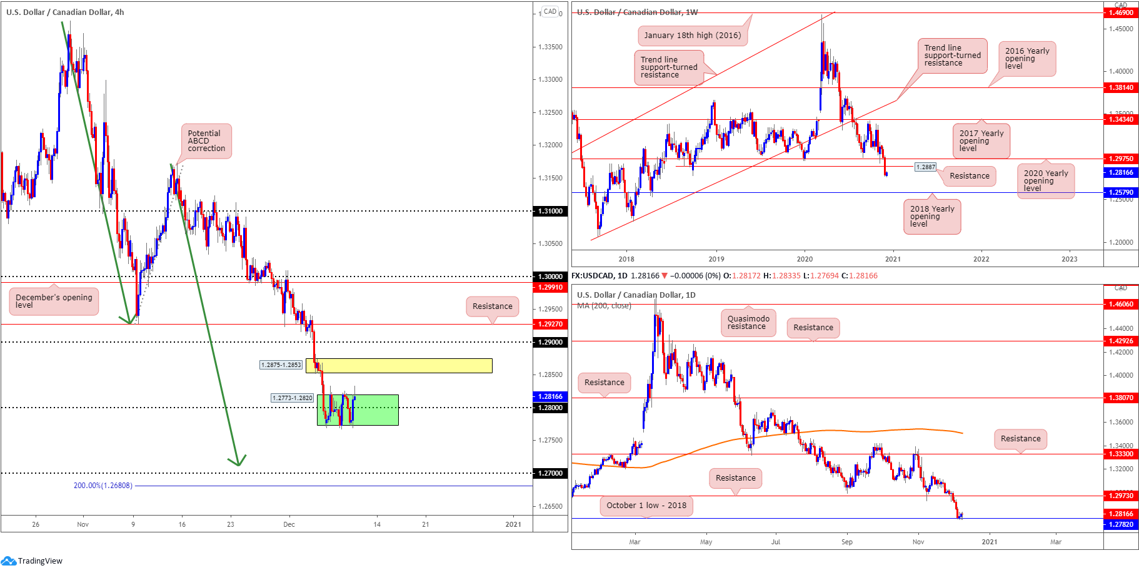
Task: Click the 1.27000 price label
Action: (550, 473)
